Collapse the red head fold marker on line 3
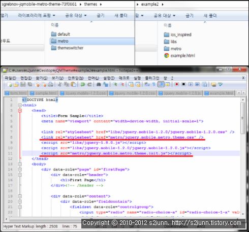Screen dimensions: 249x232 coord(20,111)
